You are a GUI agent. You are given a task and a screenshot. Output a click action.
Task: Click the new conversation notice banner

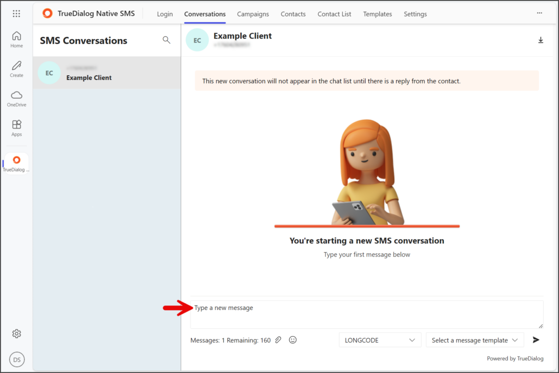pos(367,81)
